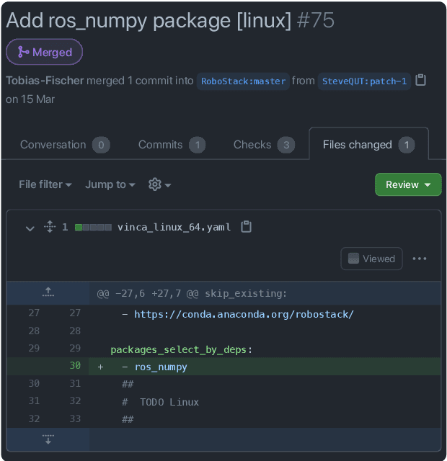Expand all lines in the diff file
This screenshot has width=447, height=461.
[49, 227]
